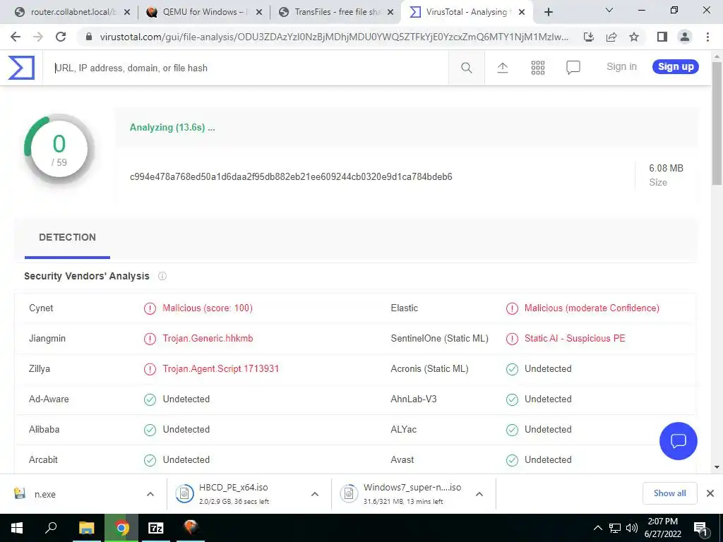Click the info icon beside Security Vendors' Analysis
723x542 pixels.
162,276
